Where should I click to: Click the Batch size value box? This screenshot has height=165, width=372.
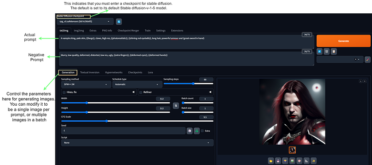coord(206,108)
